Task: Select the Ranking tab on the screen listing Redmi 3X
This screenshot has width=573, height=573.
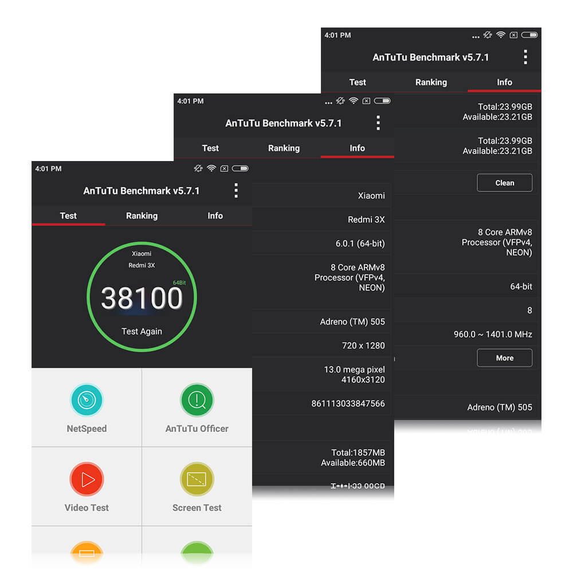Action: point(284,148)
